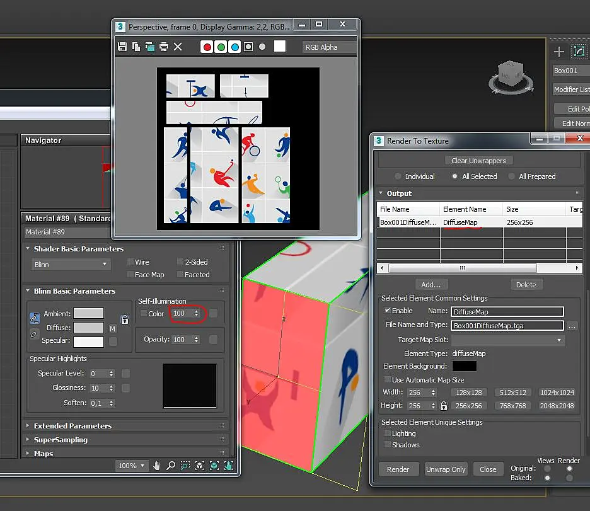This screenshot has height=511, width=590.
Task: Click the Box001 object name field
Action: pos(571,71)
